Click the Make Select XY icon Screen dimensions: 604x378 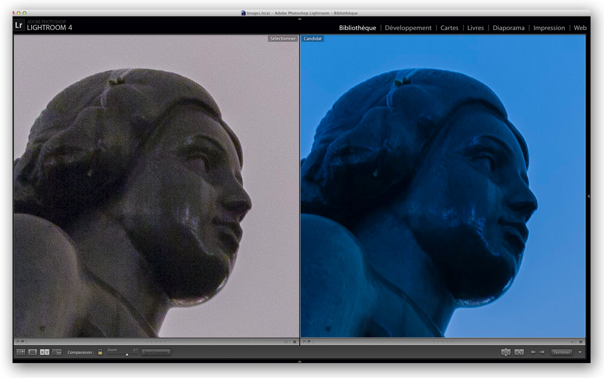point(519,352)
